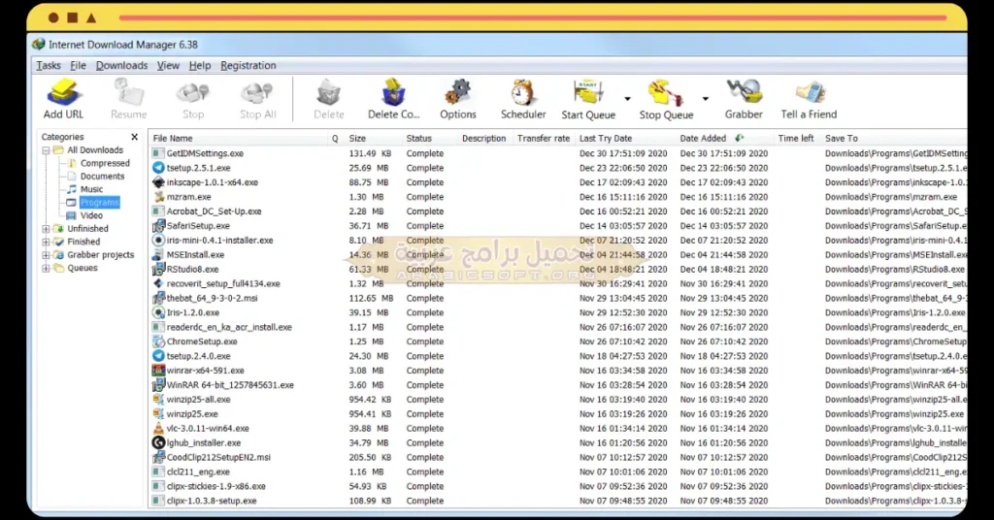Open the Registration menu
The width and height of the screenshot is (994, 520).
click(x=248, y=65)
